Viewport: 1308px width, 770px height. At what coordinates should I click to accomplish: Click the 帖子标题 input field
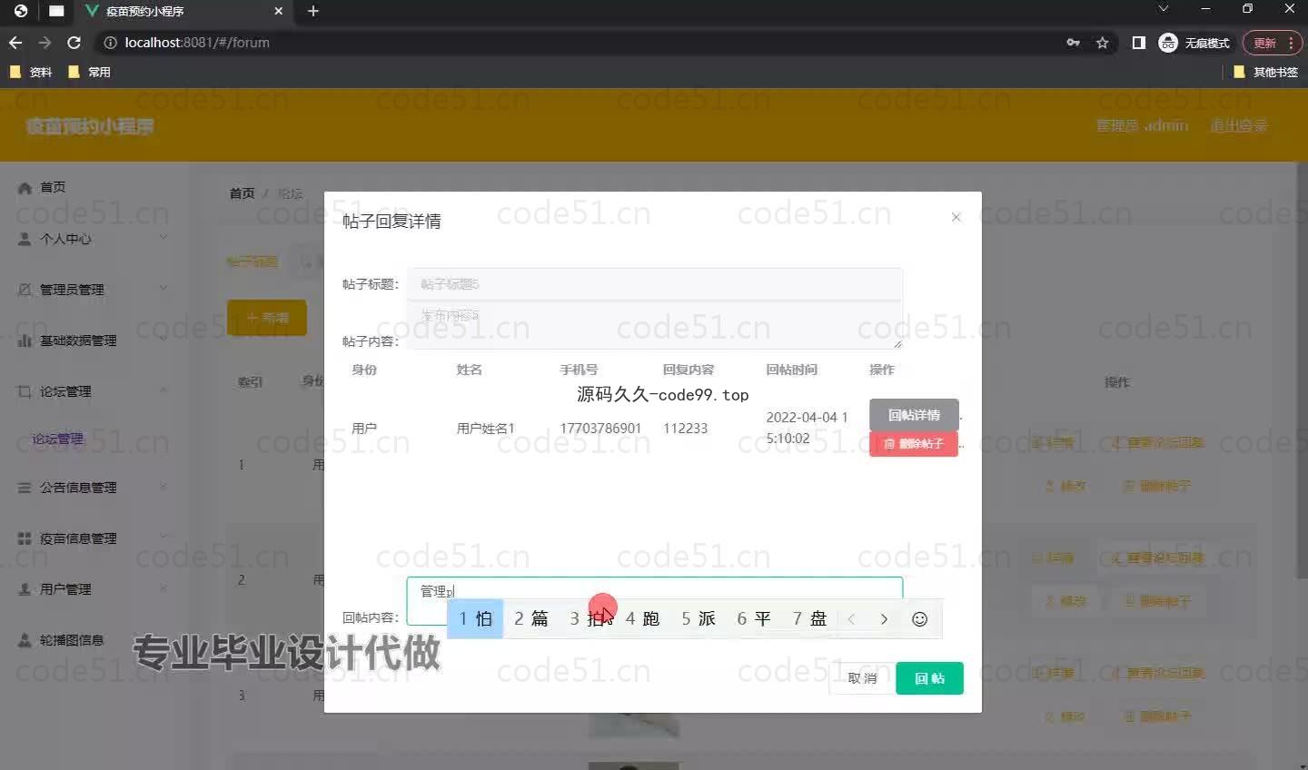click(654, 284)
